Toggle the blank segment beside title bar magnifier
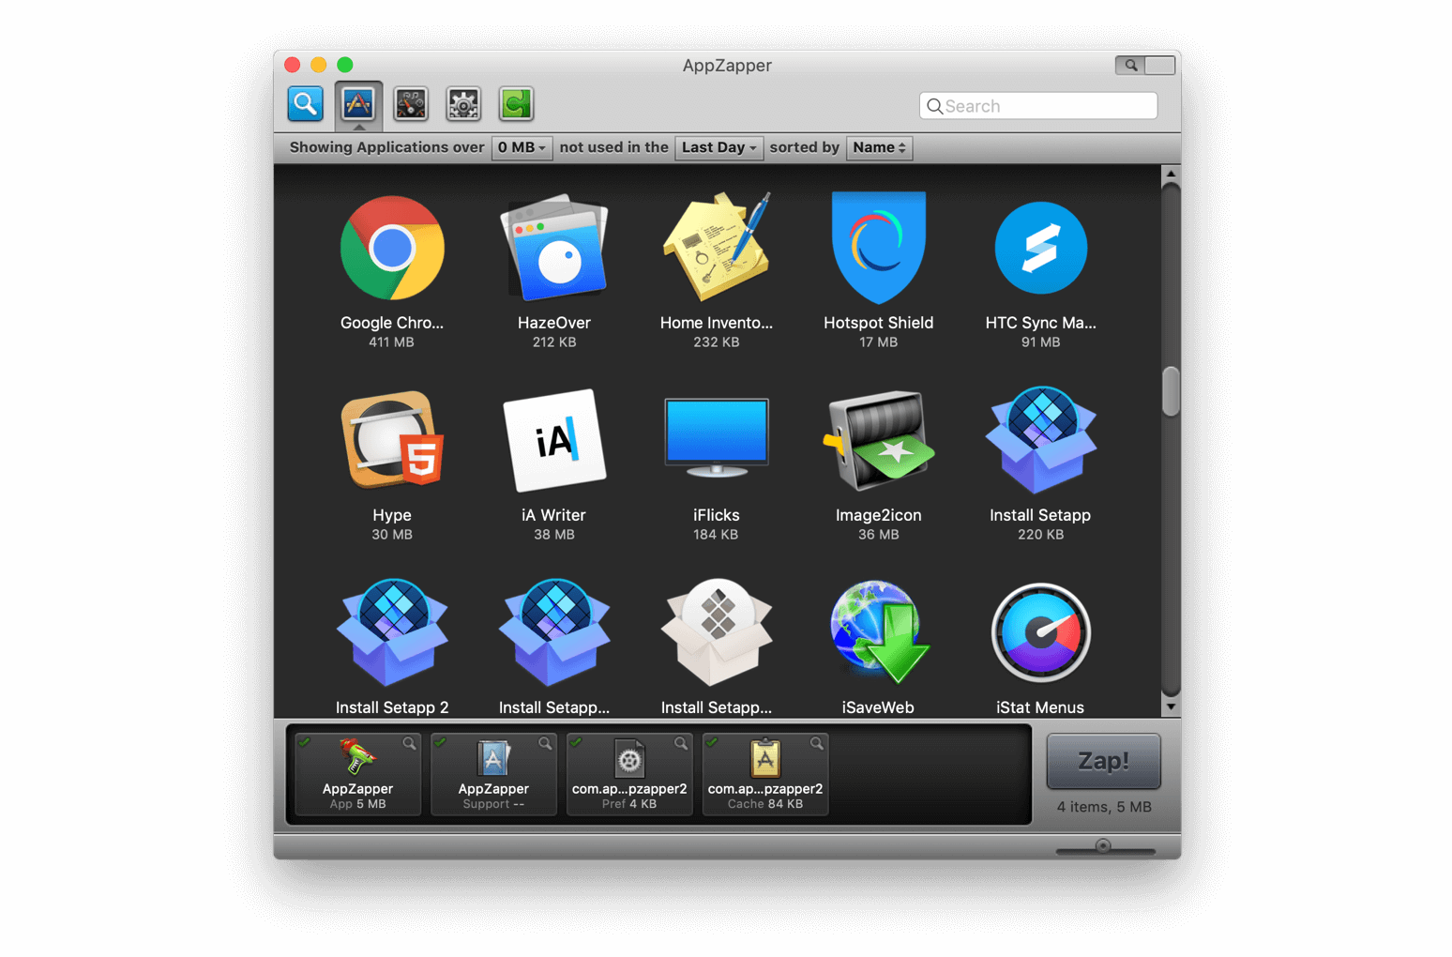This screenshot has width=1452, height=957. [x=1160, y=65]
